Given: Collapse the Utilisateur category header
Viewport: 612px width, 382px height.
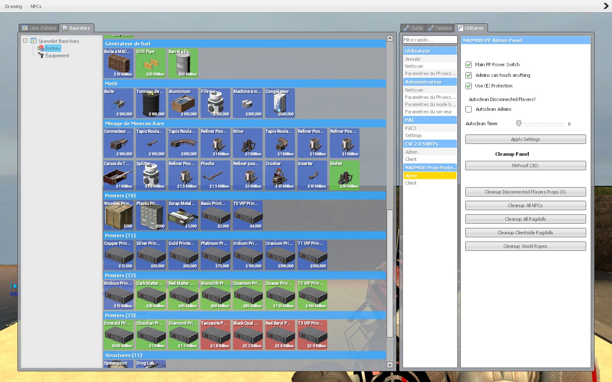Looking at the screenshot, I should 430,51.
